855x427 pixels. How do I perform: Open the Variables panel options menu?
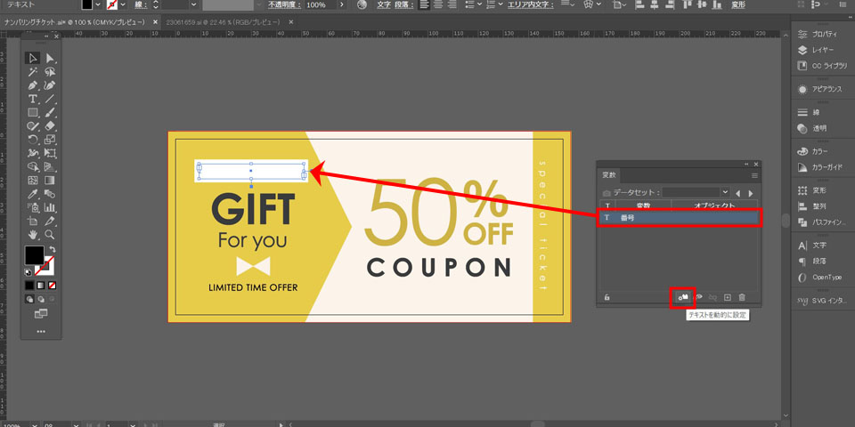pyautogui.click(x=754, y=175)
